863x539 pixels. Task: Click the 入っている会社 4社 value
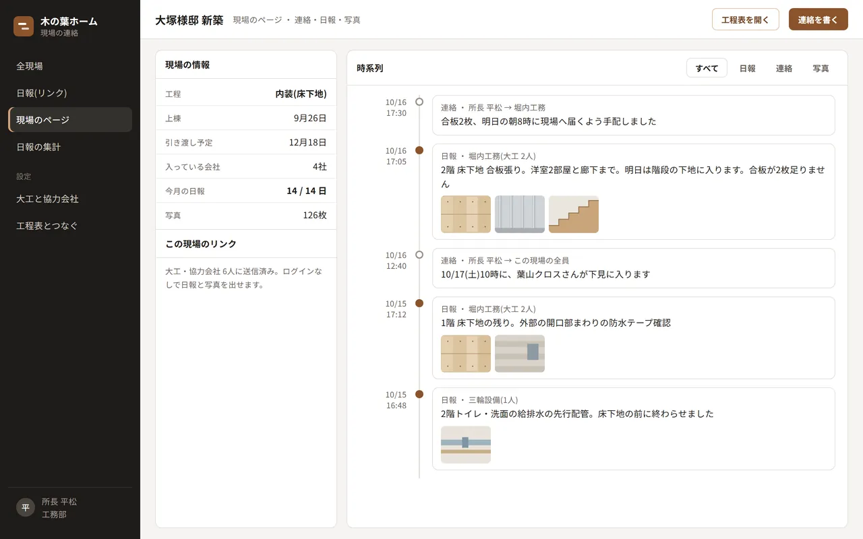click(320, 166)
